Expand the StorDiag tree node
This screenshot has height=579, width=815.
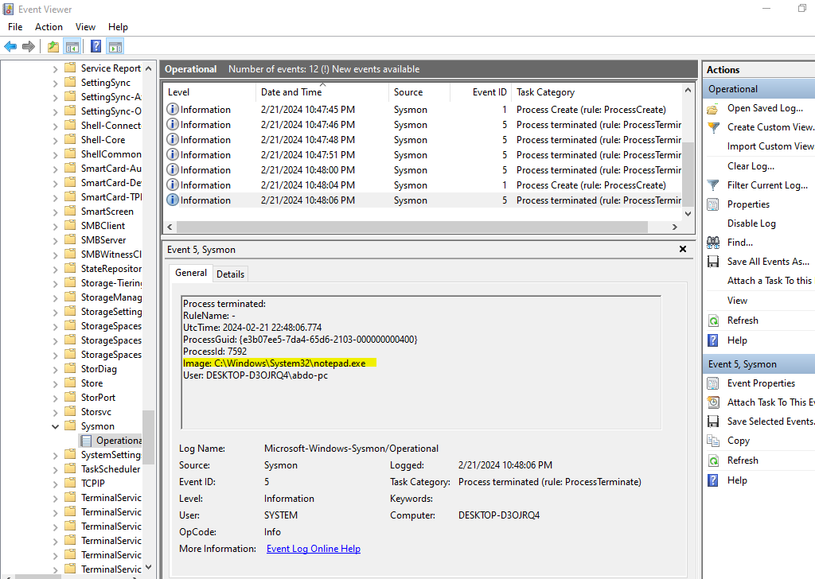point(54,368)
